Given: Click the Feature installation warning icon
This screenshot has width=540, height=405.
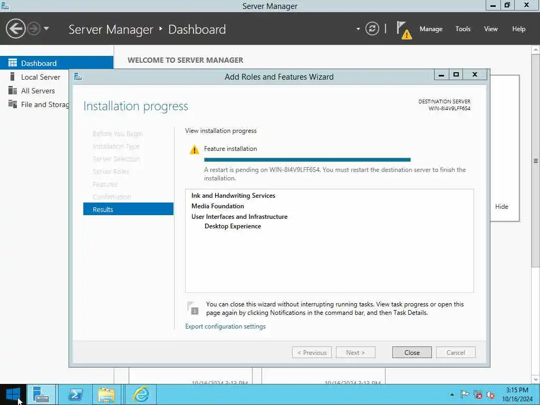Looking at the screenshot, I should [x=194, y=149].
